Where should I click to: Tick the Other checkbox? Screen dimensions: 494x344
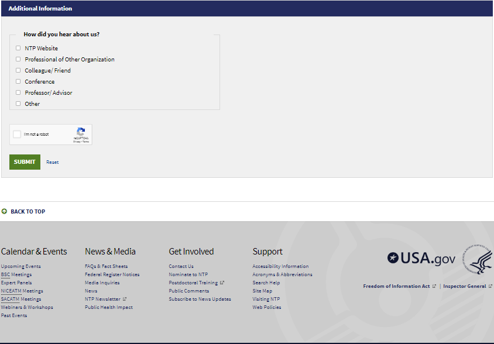coord(18,104)
